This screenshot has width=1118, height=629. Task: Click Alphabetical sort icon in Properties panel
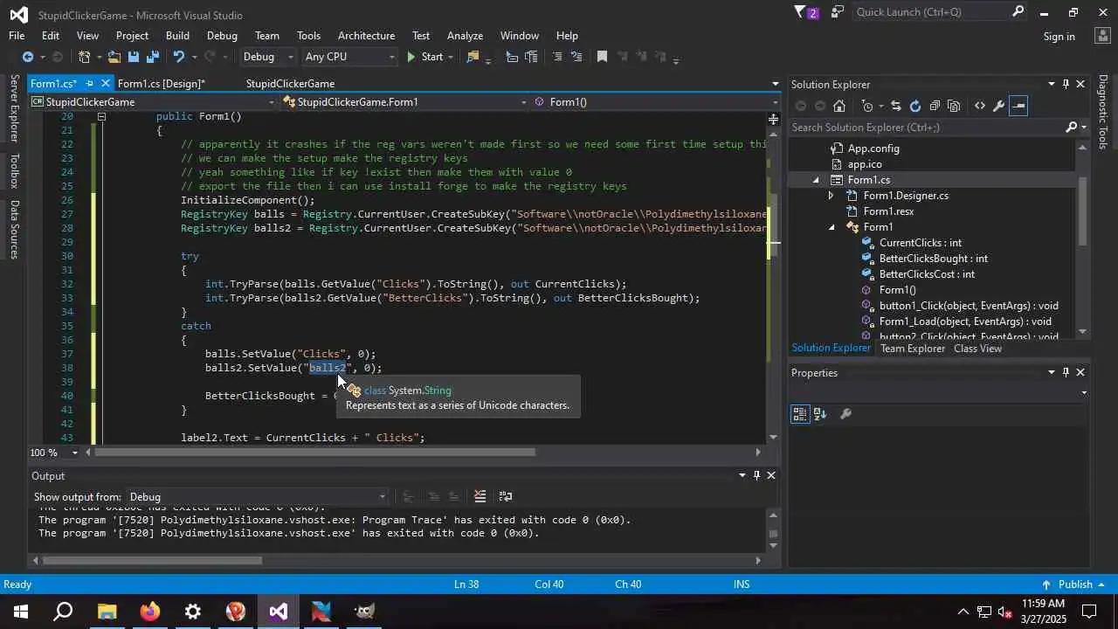tap(820, 414)
